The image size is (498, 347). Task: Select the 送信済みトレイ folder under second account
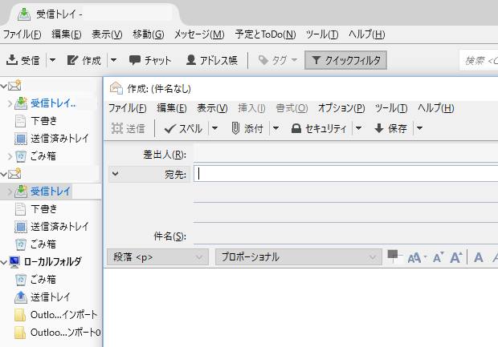(59, 226)
